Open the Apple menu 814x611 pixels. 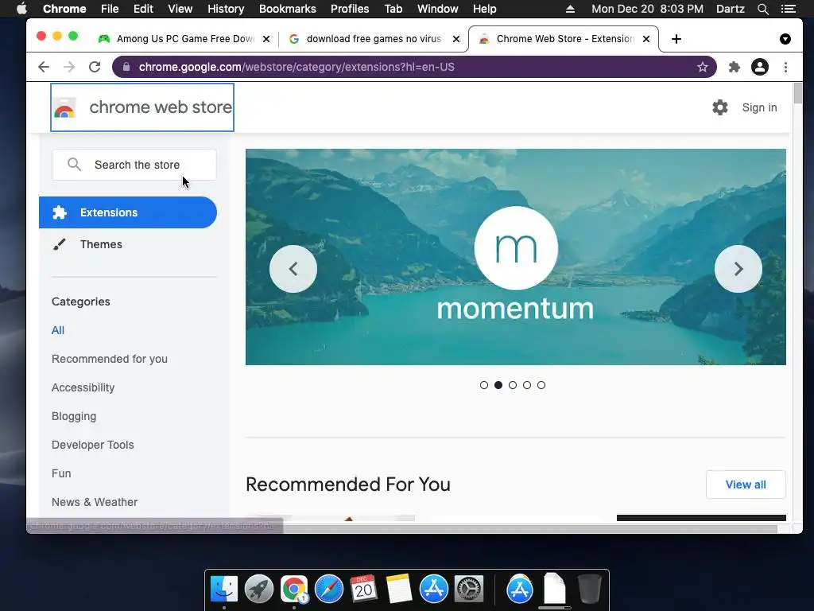(x=21, y=9)
